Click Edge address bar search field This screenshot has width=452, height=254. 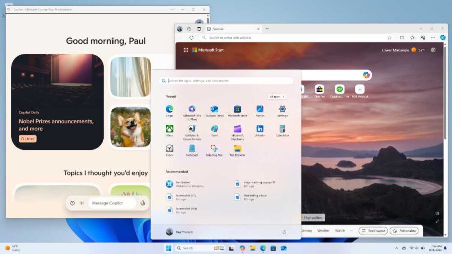(x=297, y=38)
